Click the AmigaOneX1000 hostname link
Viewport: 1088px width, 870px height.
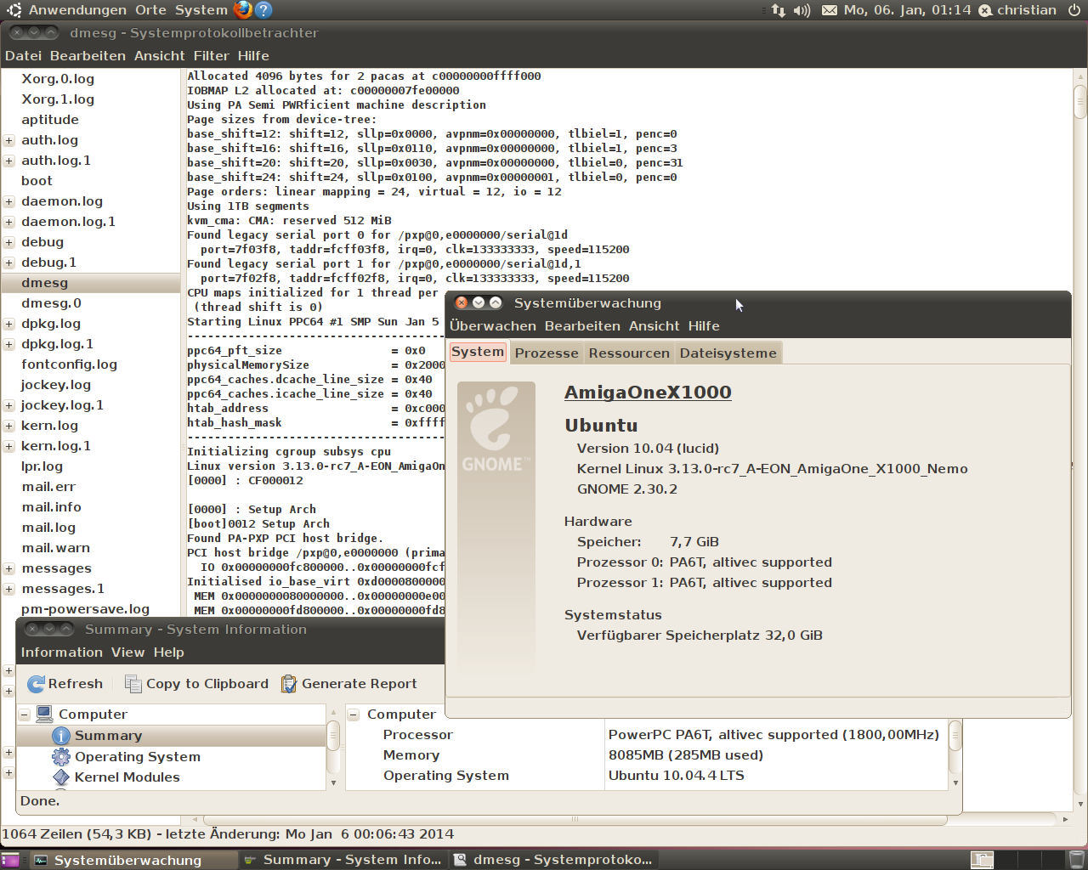pyautogui.click(x=648, y=392)
